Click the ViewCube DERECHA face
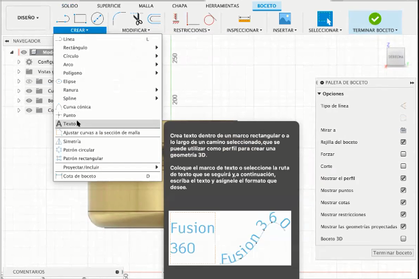419x279 pixels. click(396, 57)
